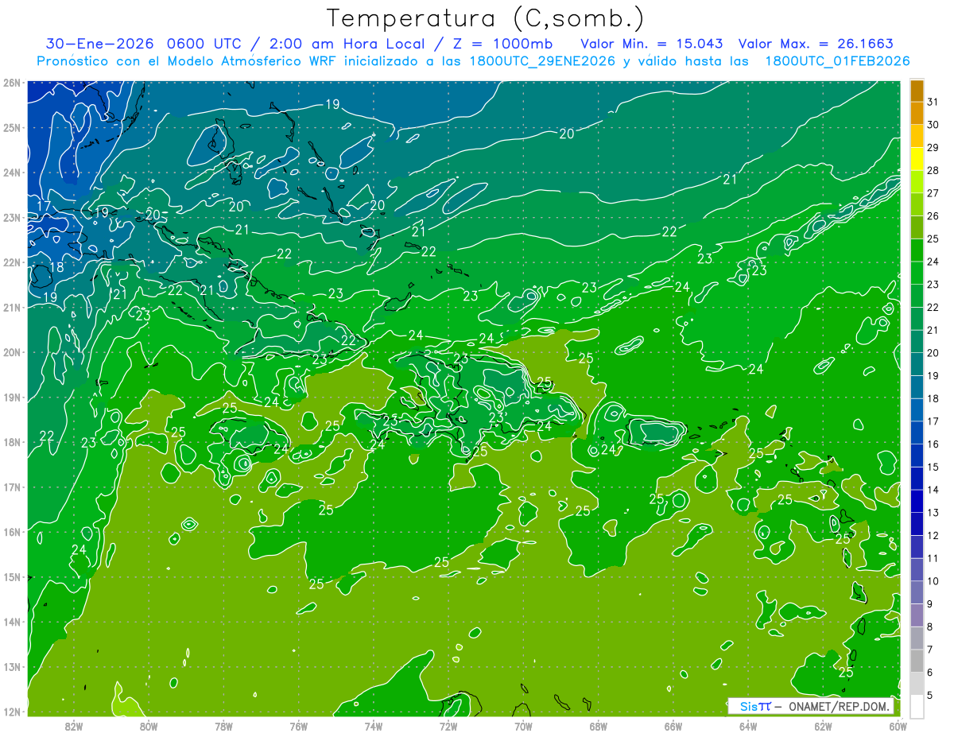Click the latitude label '20N'
954x737 pixels.
point(11,352)
